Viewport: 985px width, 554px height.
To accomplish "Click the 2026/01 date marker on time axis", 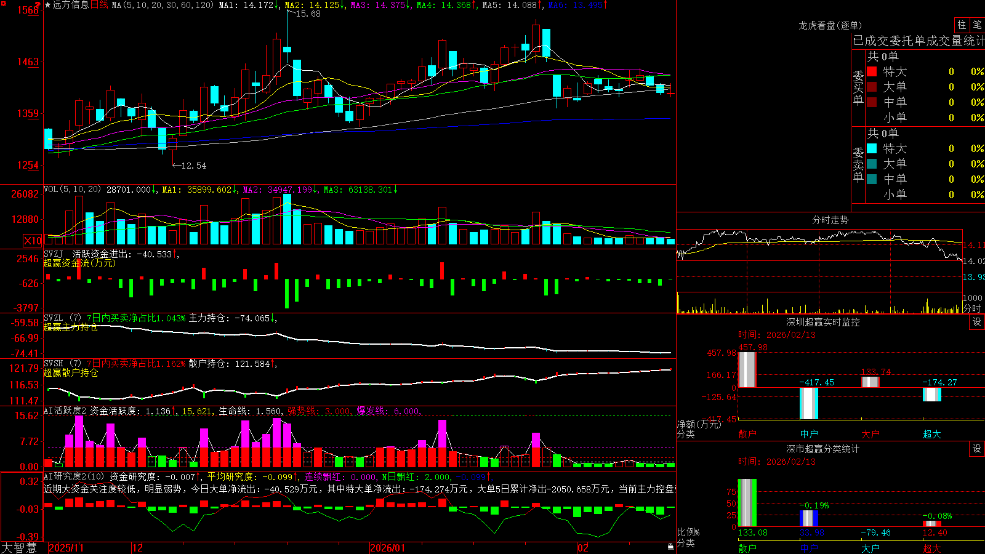I will [x=388, y=548].
